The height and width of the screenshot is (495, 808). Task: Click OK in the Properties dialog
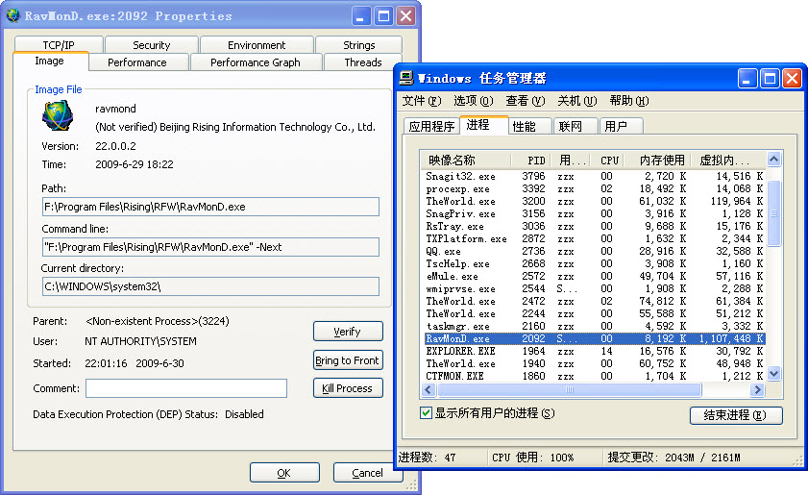tap(284, 472)
